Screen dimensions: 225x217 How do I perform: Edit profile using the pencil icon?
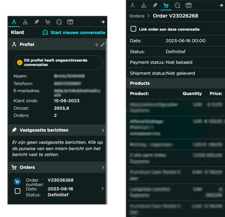click(x=103, y=45)
